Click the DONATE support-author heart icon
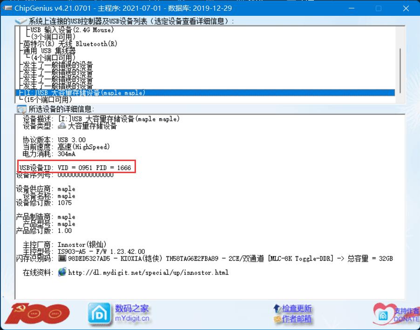Viewport: 420px width, 330px height. (384, 314)
